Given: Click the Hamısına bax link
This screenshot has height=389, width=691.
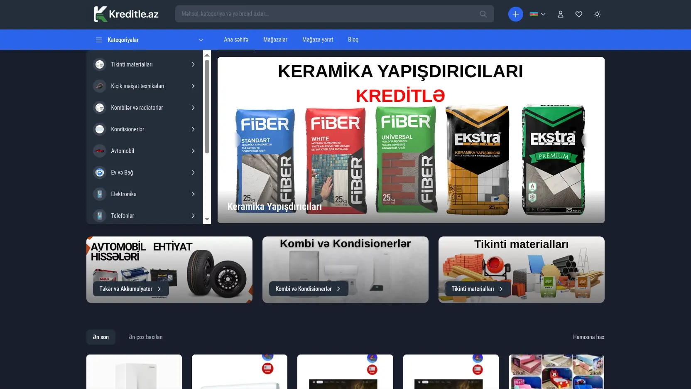Looking at the screenshot, I should click(588, 337).
